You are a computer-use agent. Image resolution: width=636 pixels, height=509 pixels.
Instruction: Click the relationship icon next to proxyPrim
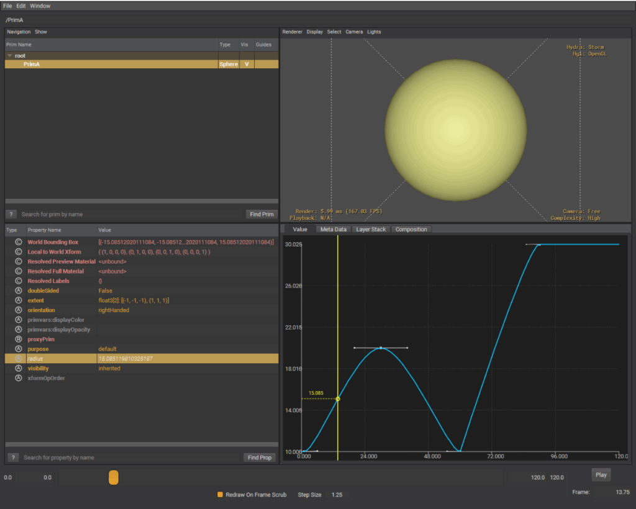point(18,340)
